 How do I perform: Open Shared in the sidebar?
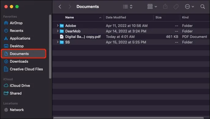(12, 93)
